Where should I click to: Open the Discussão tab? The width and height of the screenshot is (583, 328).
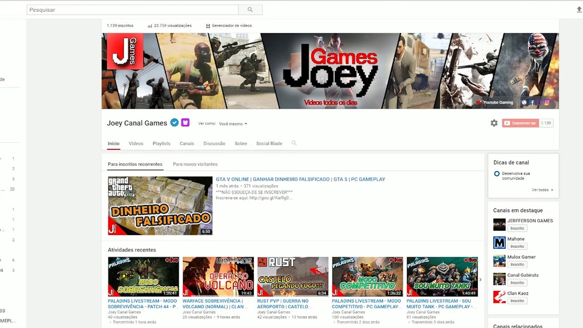tap(214, 143)
